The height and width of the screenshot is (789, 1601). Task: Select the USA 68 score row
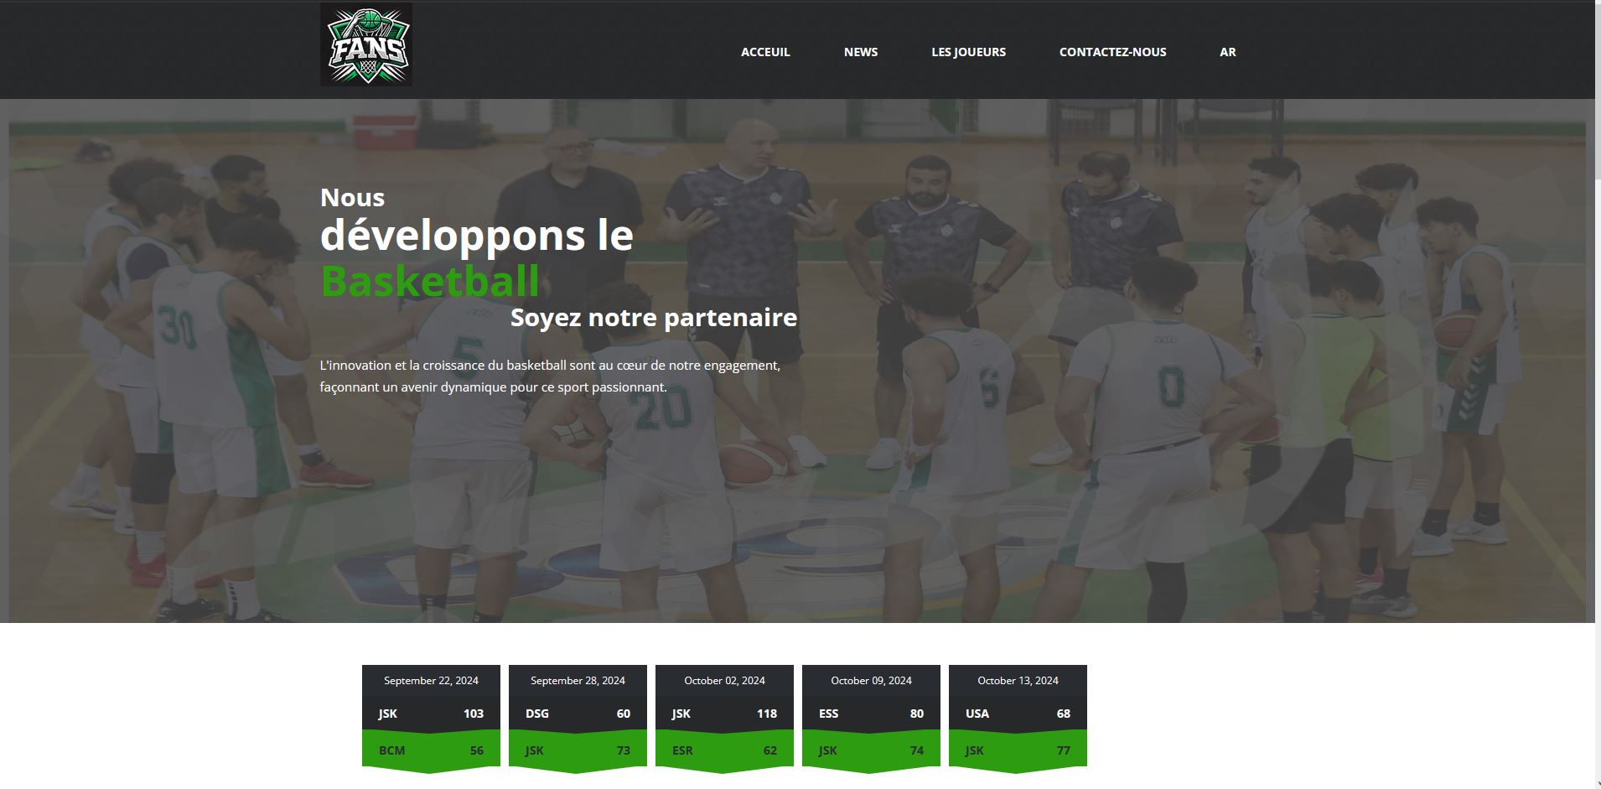pos(1018,714)
